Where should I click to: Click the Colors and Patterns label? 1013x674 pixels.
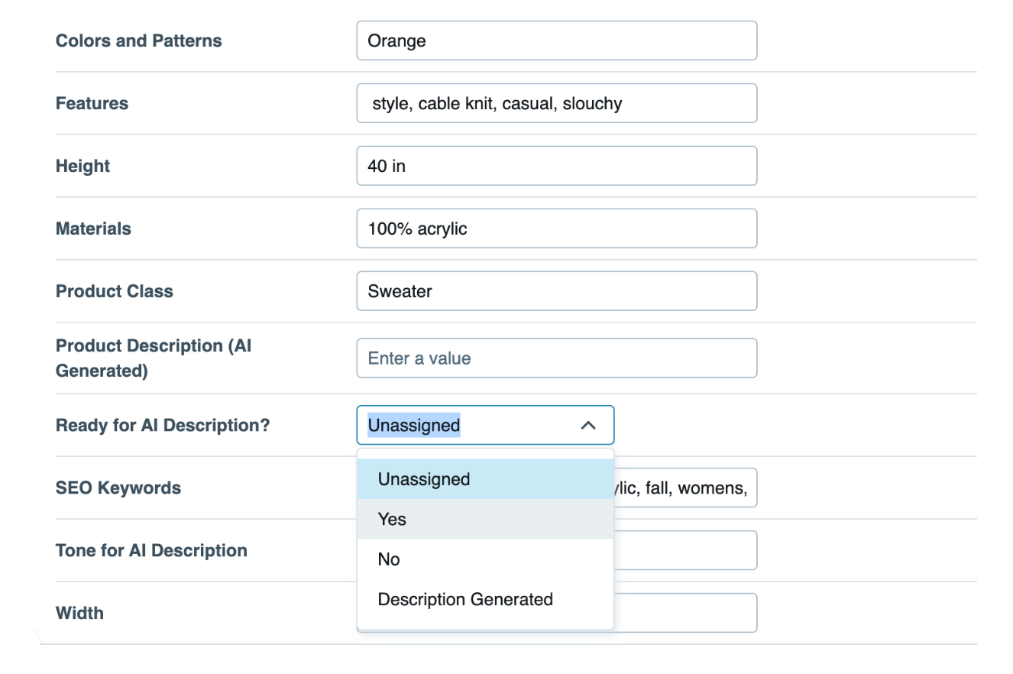pyautogui.click(x=139, y=41)
